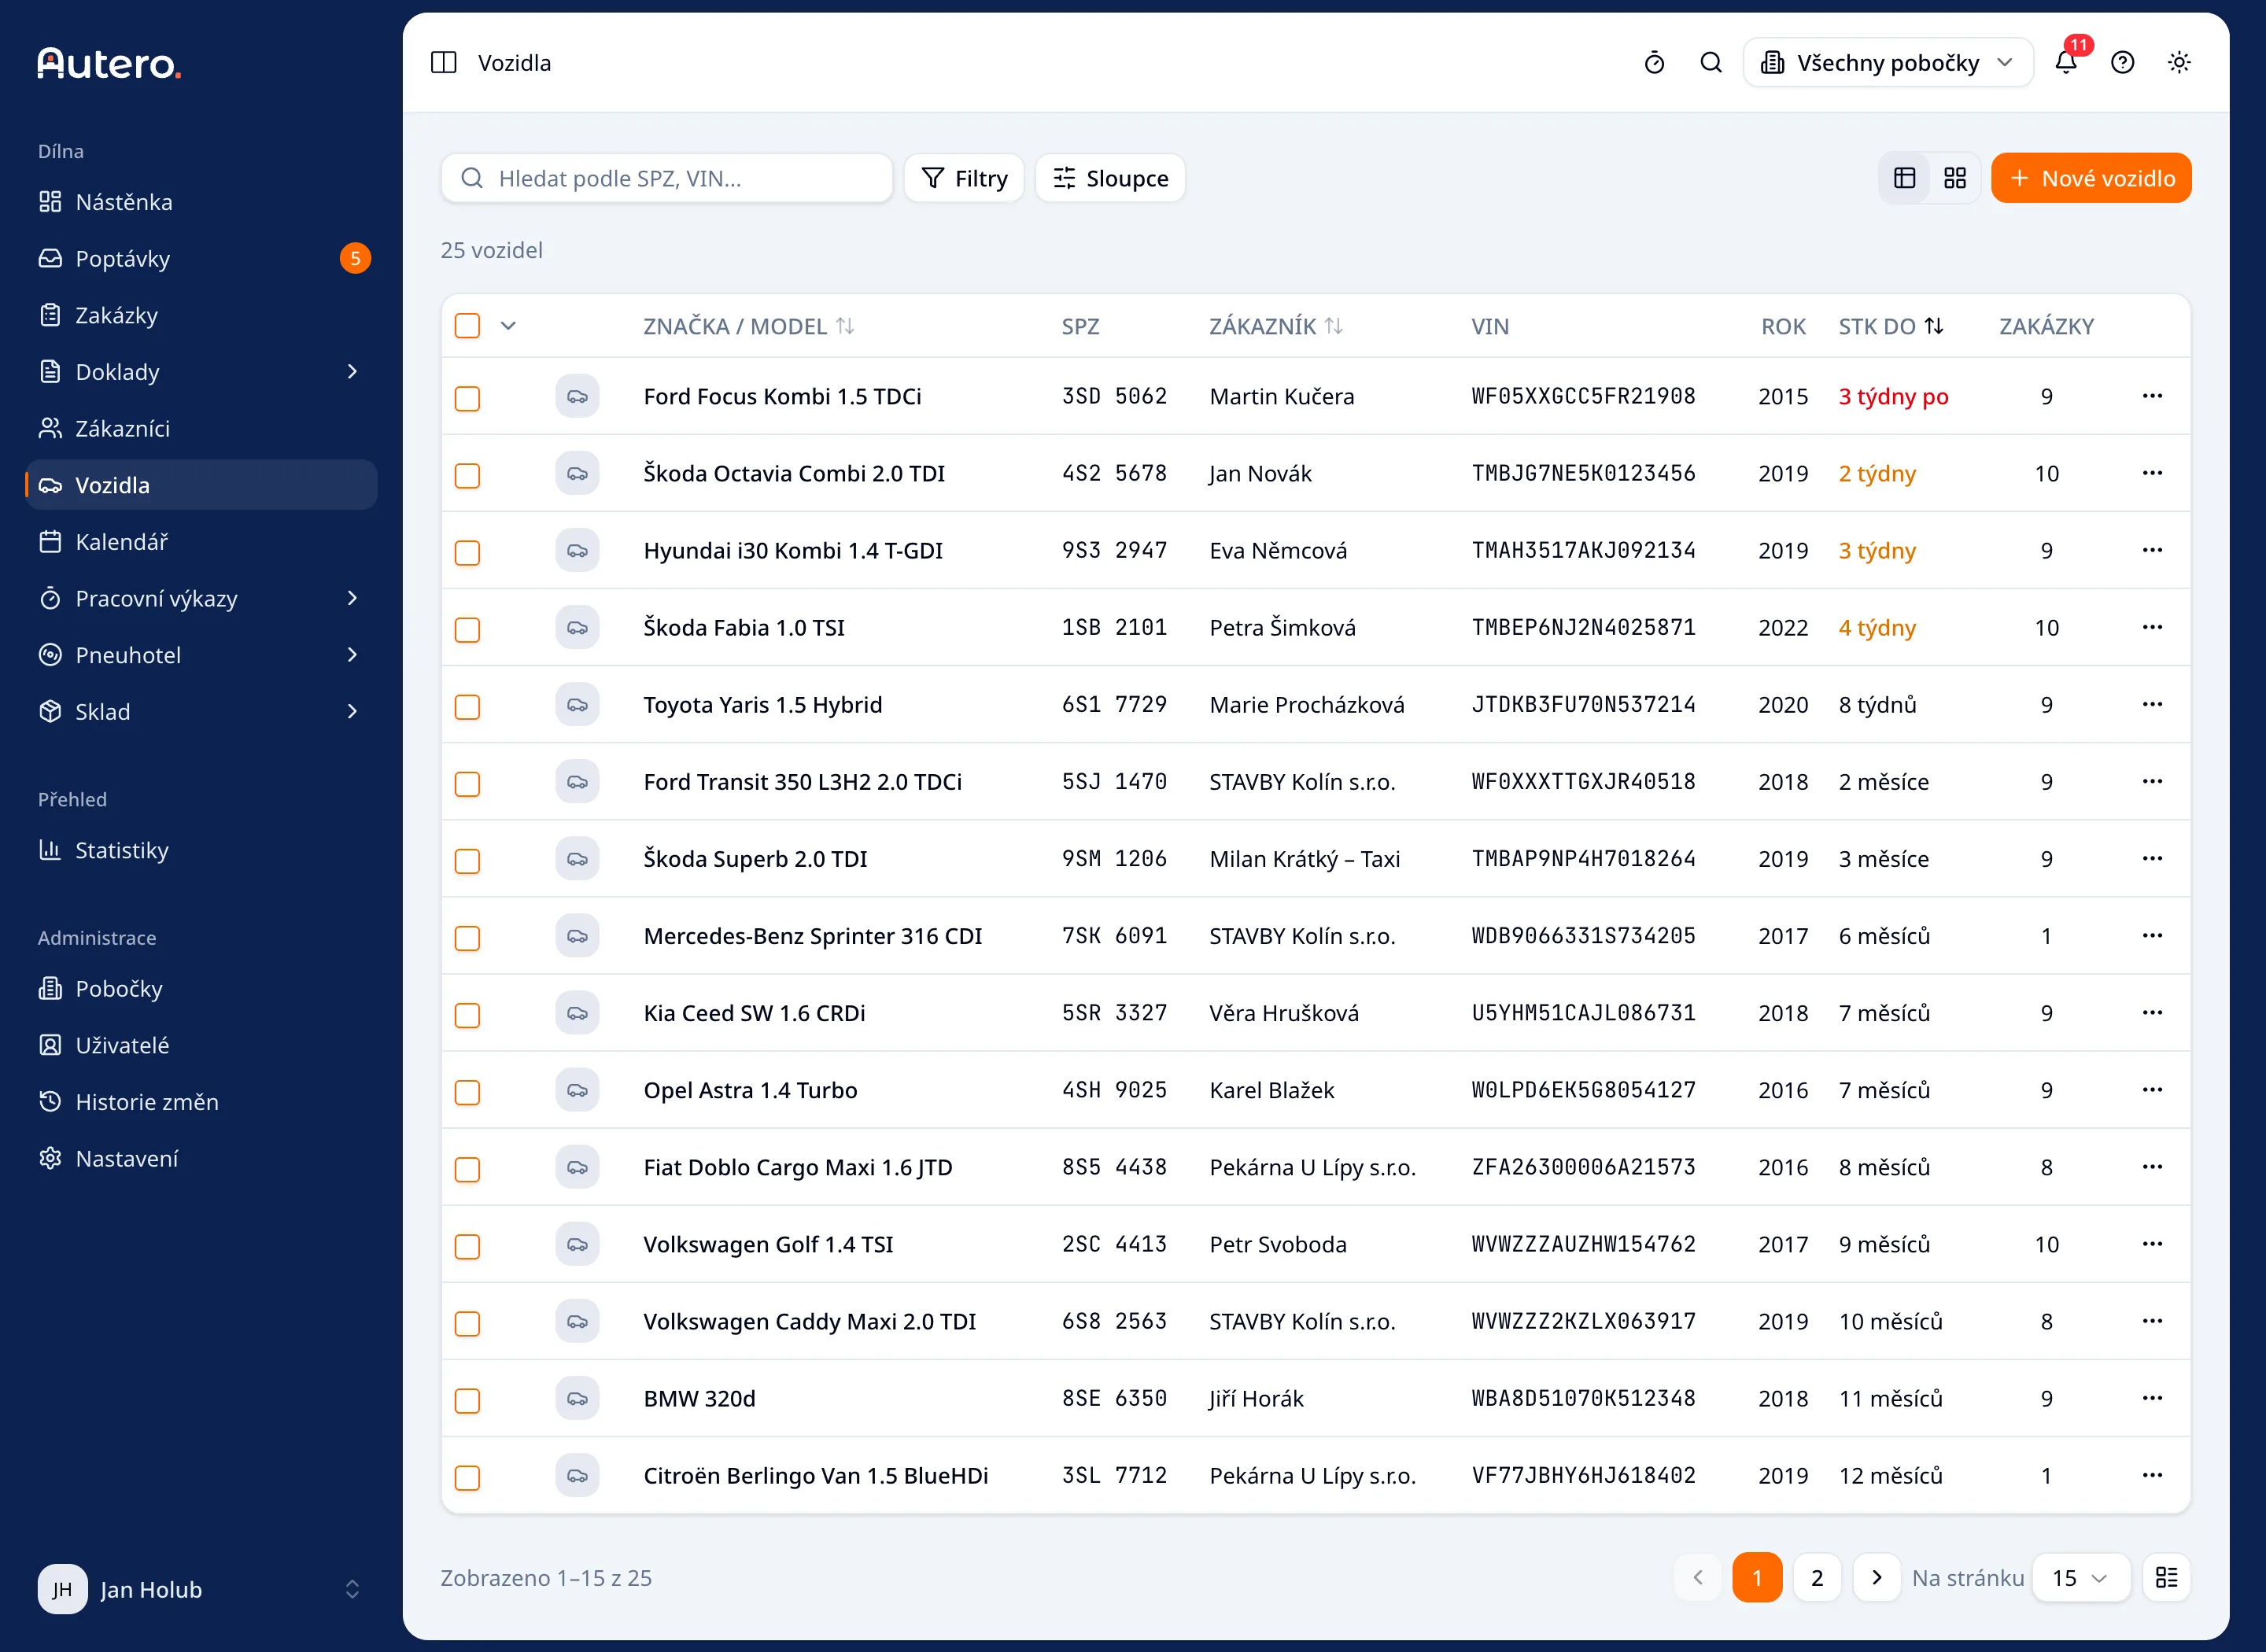Screen dimensions: 2266x1652
Task: Open the notifications bell
Action: click(2066, 63)
